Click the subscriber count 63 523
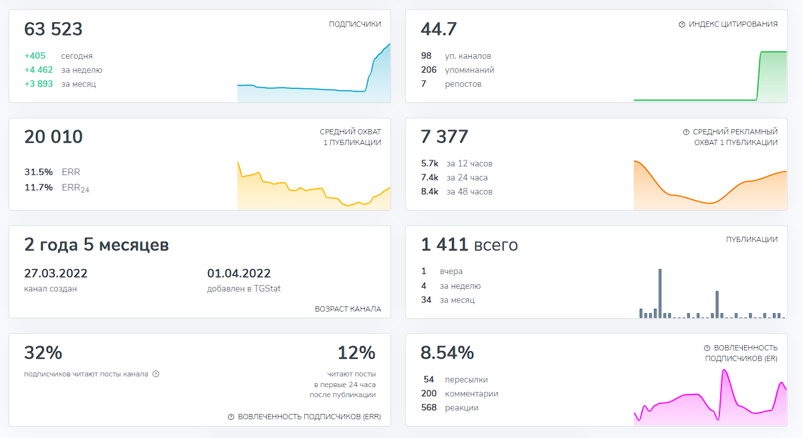 click(x=53, y=29)
